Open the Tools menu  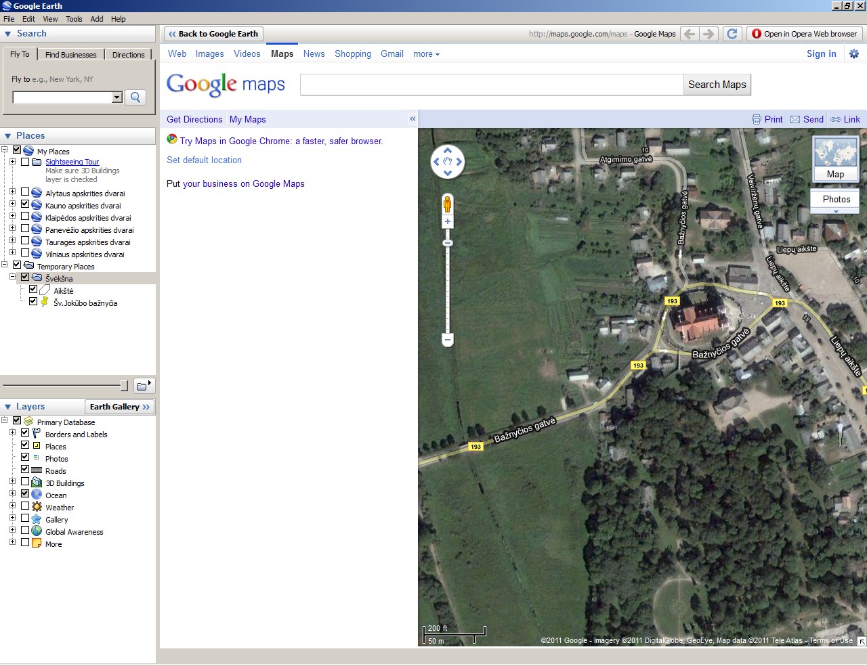pos(74,19)
